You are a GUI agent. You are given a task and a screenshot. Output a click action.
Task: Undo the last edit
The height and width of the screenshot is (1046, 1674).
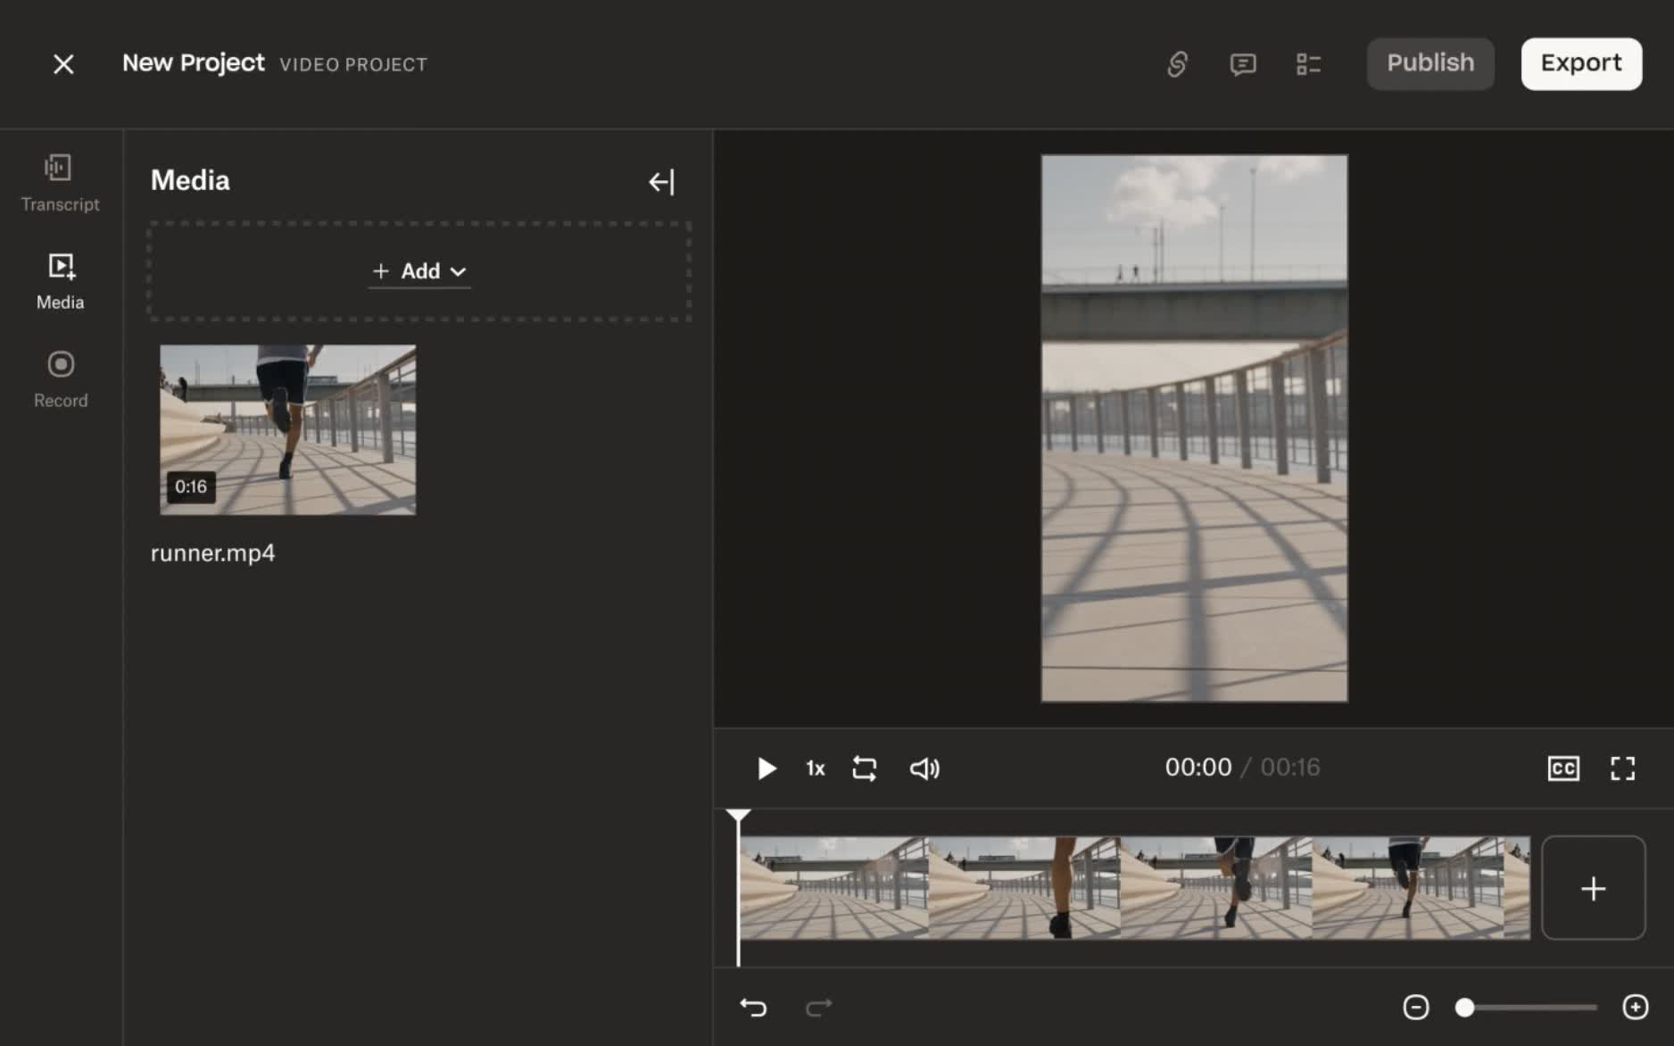[x=753, y=1008]
